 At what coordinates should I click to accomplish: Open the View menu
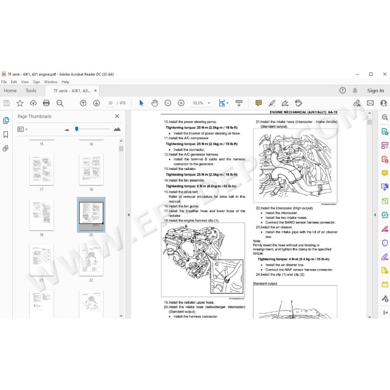[x=25, y=82]
